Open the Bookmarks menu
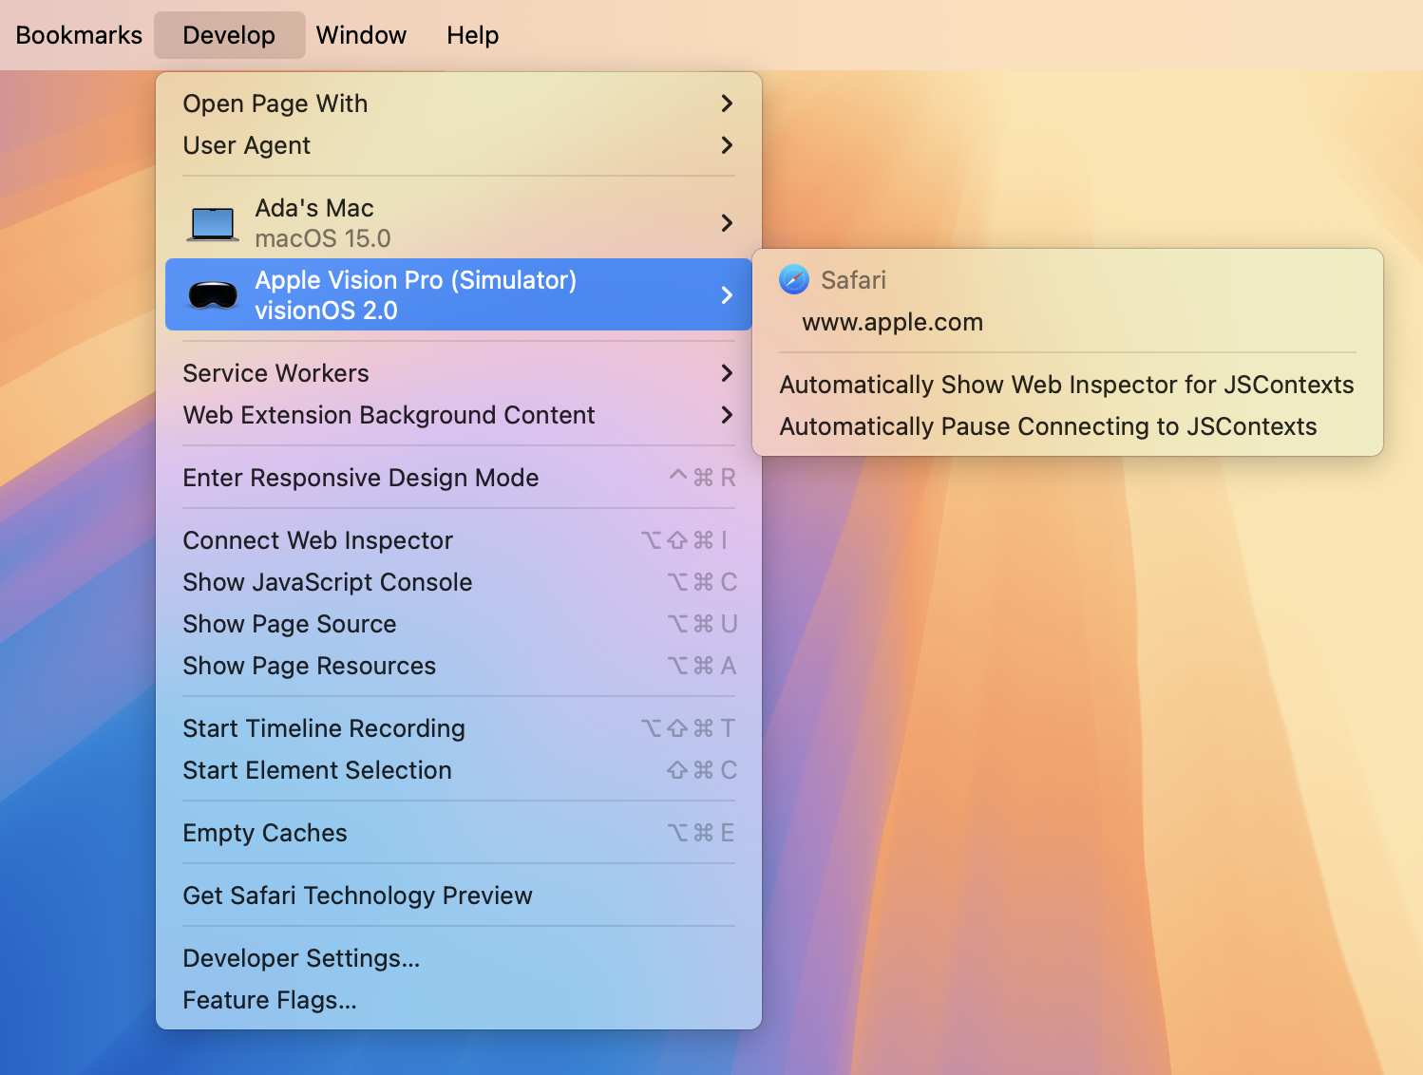Screen dimensions: 1423x1075 coord(79,35)
